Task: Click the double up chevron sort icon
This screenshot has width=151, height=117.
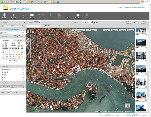Action: 95,22
